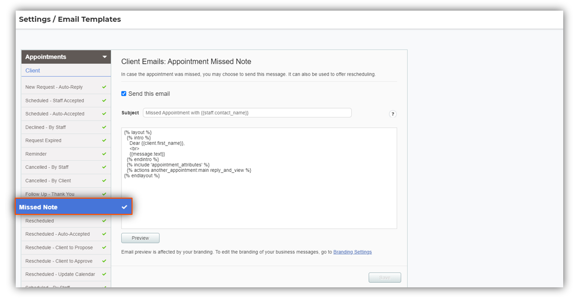Click the Preview button

[140, 238]
